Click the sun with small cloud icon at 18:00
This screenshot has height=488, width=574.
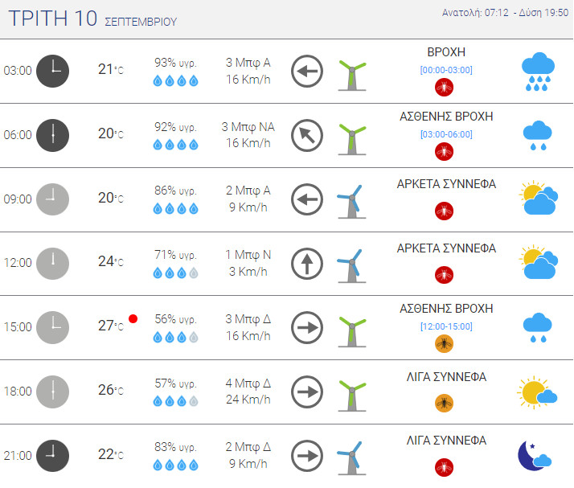click(537, 392)
